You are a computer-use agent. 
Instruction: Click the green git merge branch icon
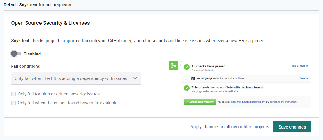pos(173,66)
